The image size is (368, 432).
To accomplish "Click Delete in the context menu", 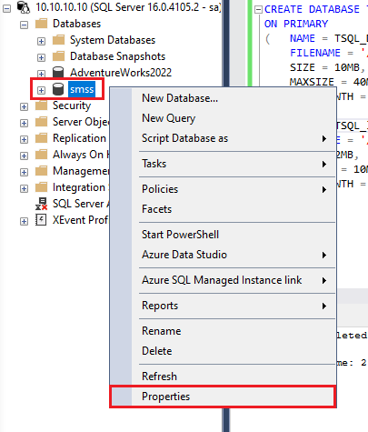I will 223,351.
